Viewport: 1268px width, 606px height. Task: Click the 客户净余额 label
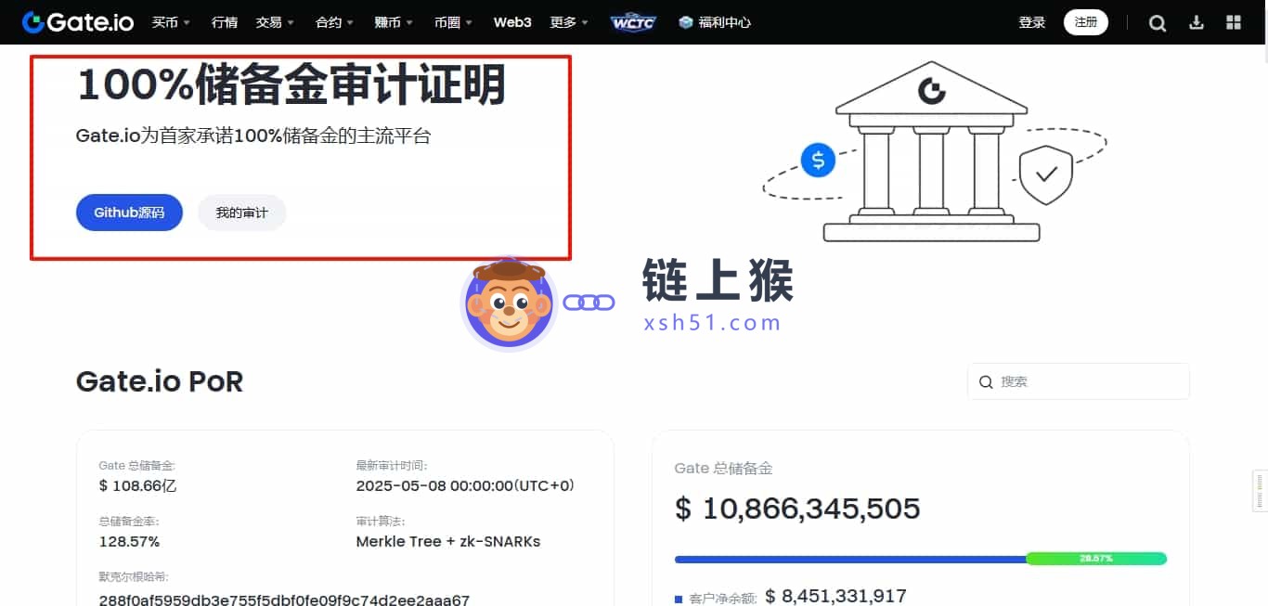click(x=723, y=599)
